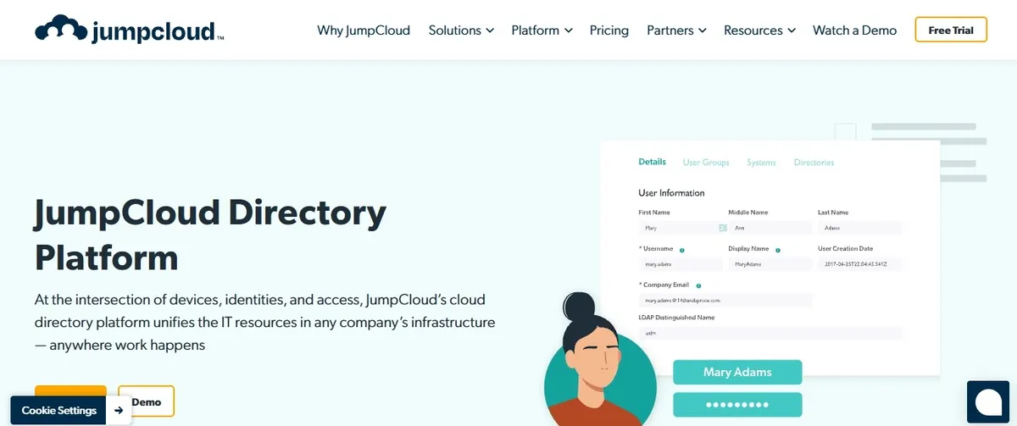This screenshot has width=1017, height=426.
Task: Expand the Resources dropdown
Action: pos(759,30)
